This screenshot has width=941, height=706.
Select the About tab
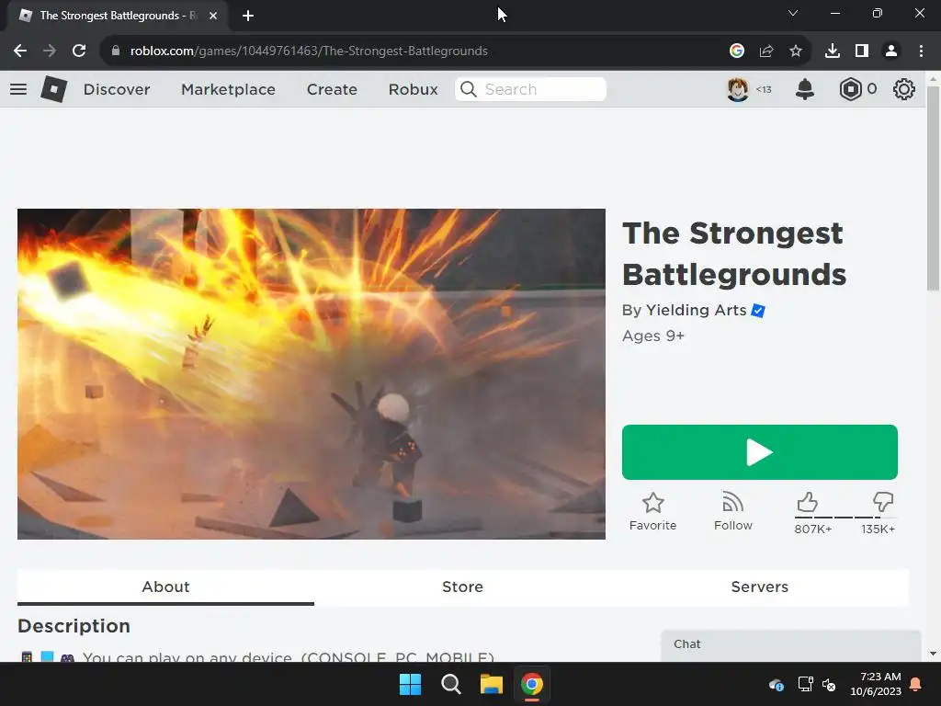point(165,587)
